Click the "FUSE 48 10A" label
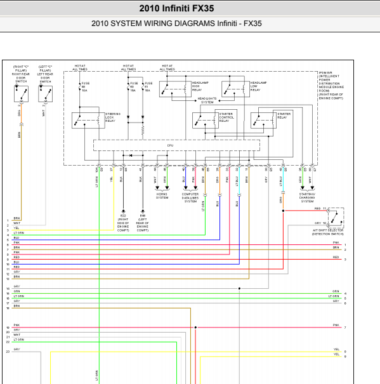This screenshot has height=384, width=380. click(x=86, y=87)
